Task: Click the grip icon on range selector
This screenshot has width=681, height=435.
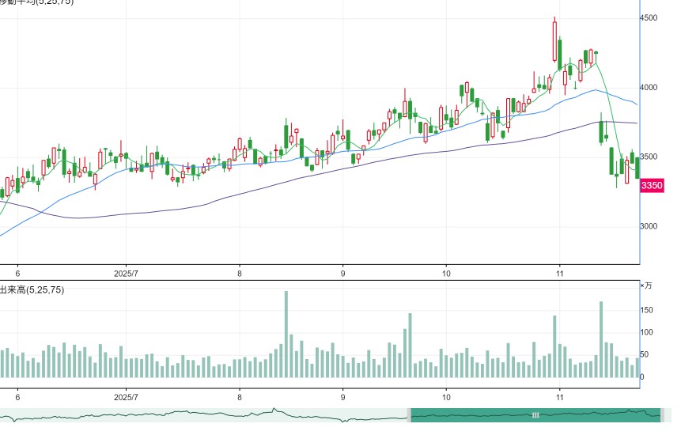Action: pos(535,415)
